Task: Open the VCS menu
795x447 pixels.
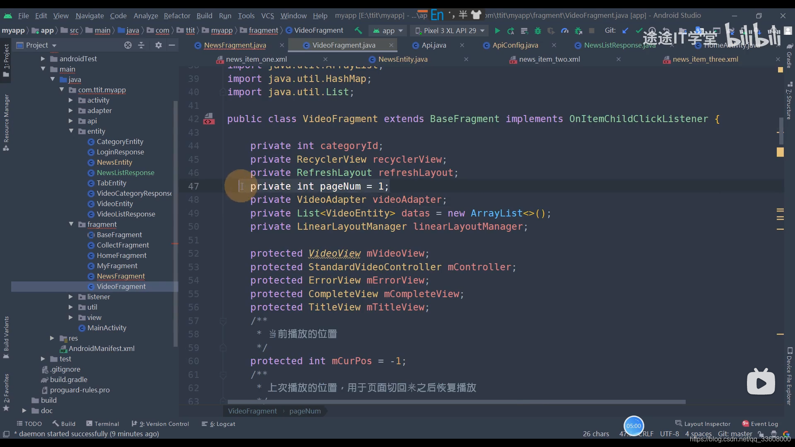Action: pyautogui.click(x=267, y=15)
